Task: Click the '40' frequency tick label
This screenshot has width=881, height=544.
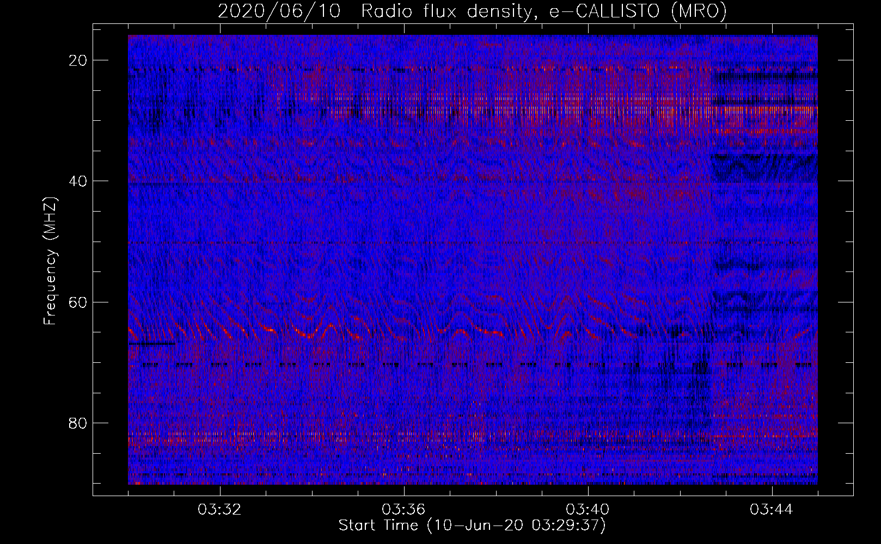Action: pyautogui.click(x=78, y=181)
